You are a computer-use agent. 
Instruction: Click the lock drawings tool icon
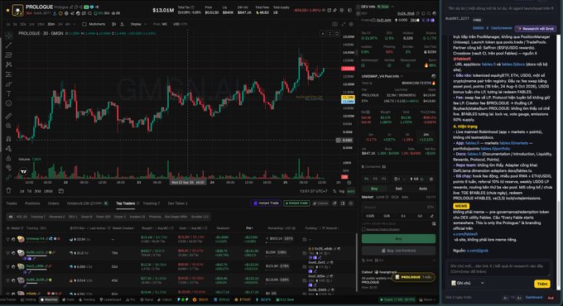[x=8, y=158]
